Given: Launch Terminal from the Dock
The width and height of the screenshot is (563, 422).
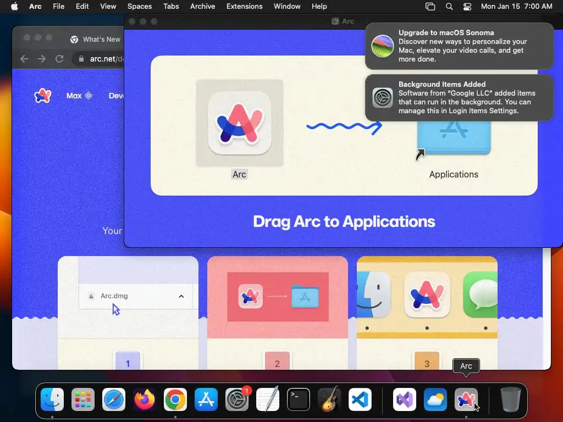Looking at the screenshot, I should (x=299, y=399).
